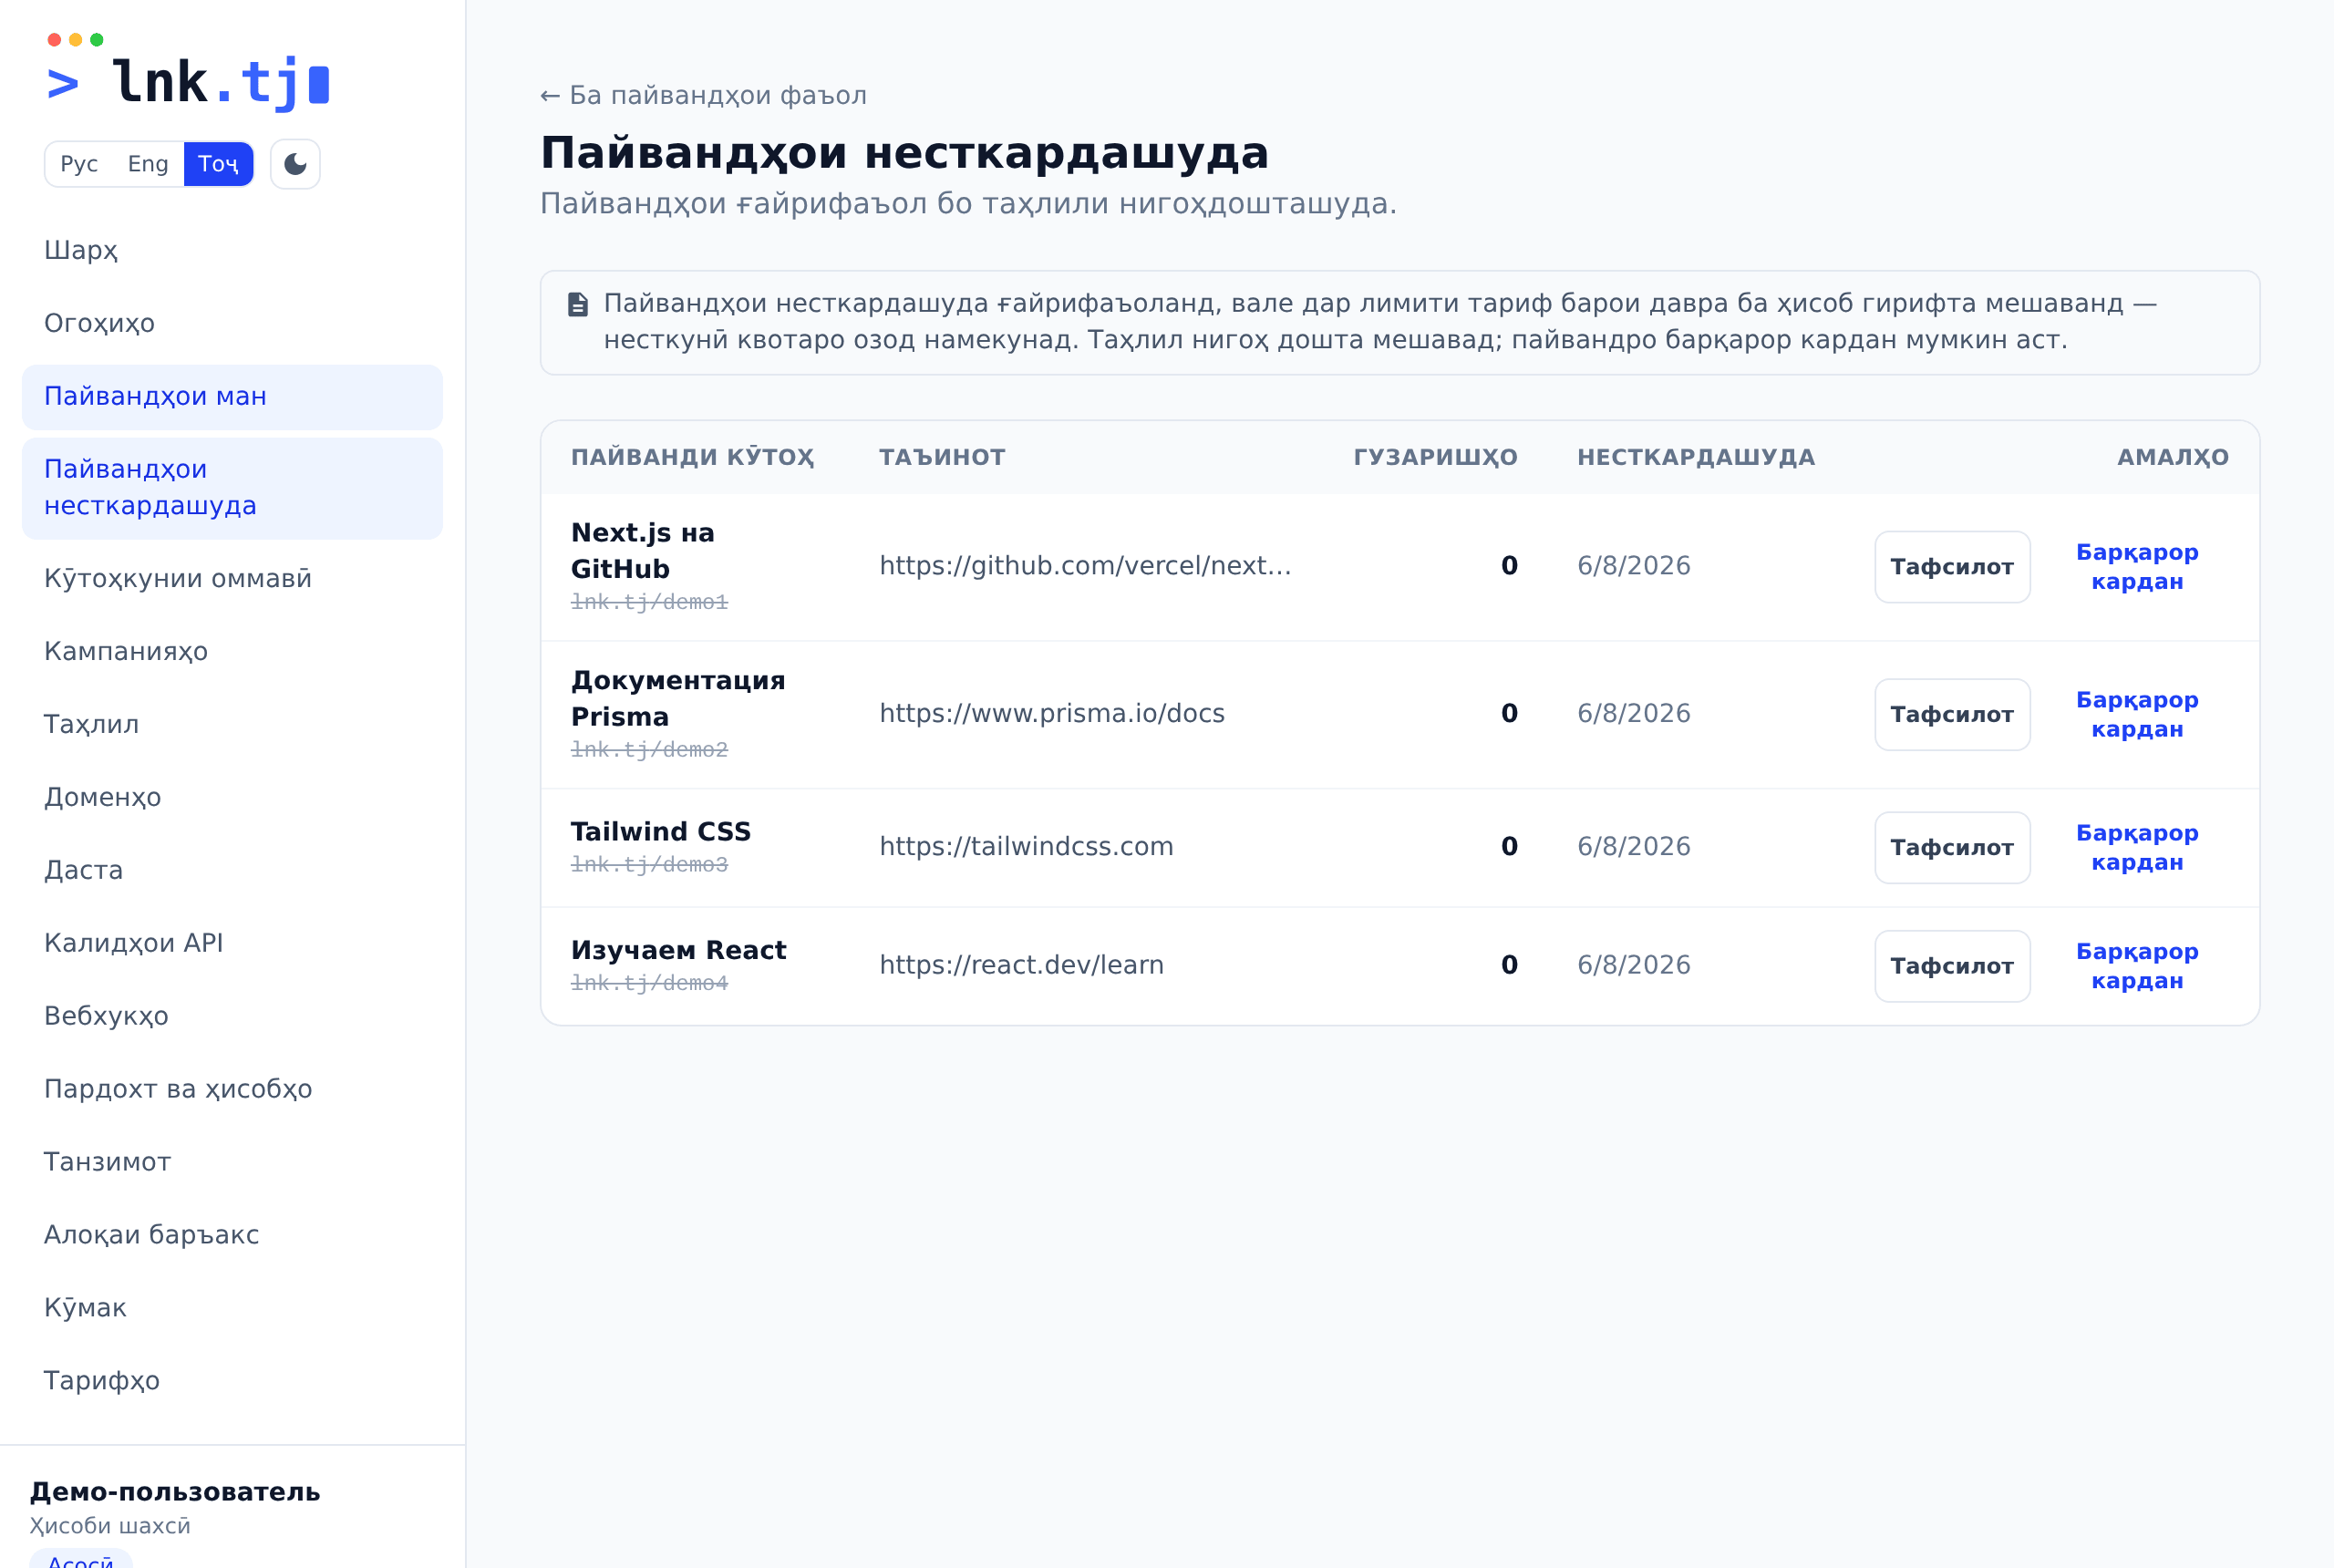Click deleted date in Tailwind CSS row

tap(1633, 847)
